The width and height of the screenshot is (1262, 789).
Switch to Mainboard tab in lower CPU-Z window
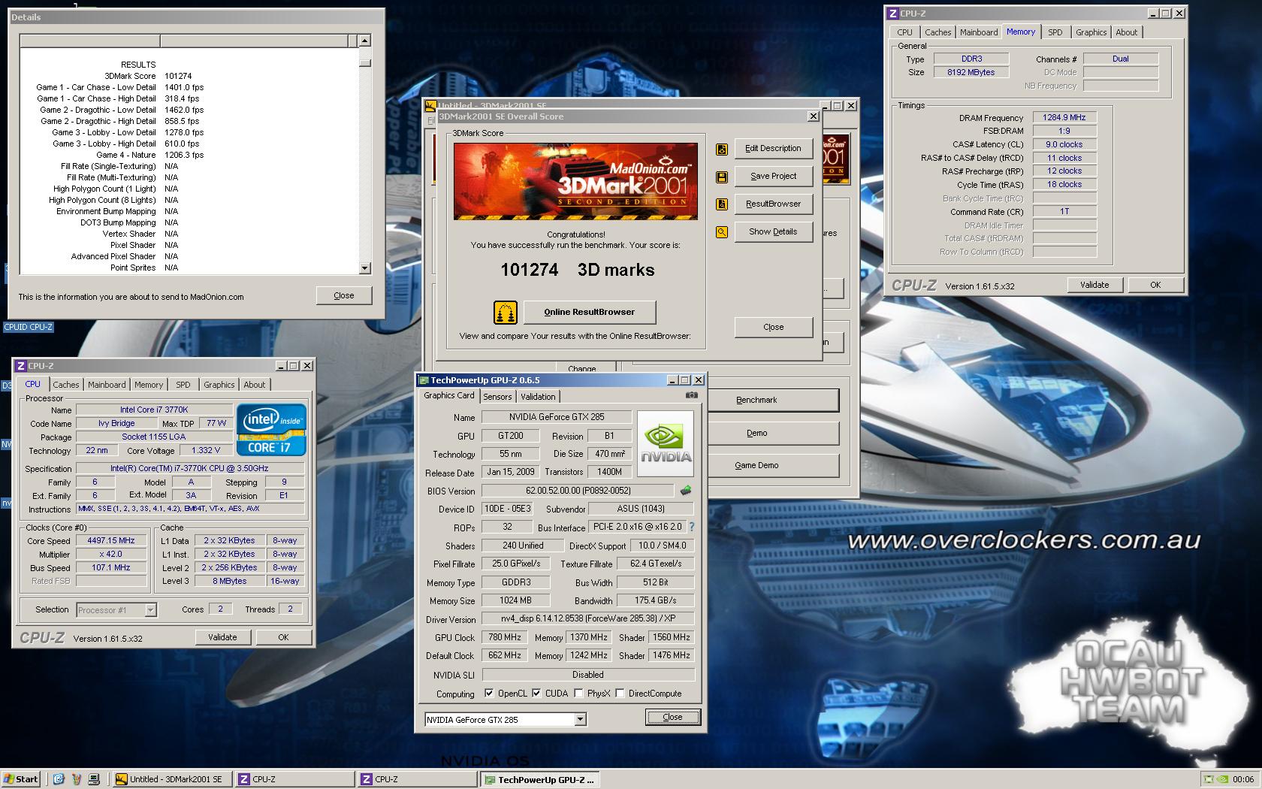[x=107, y=385]
